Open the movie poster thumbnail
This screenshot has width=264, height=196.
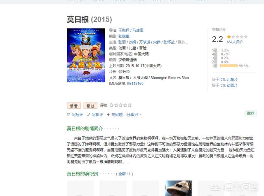(86, 55)
